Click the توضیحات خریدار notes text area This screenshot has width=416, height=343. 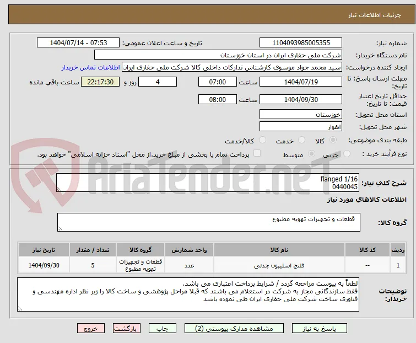click(188, 294)
